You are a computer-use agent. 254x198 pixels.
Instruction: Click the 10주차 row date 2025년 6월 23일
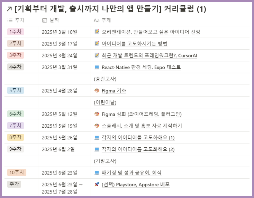[60, 173]
